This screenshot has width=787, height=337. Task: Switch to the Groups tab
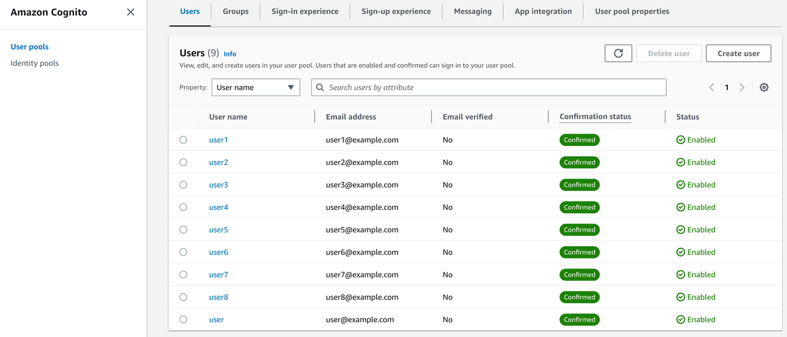coord(236,11)
